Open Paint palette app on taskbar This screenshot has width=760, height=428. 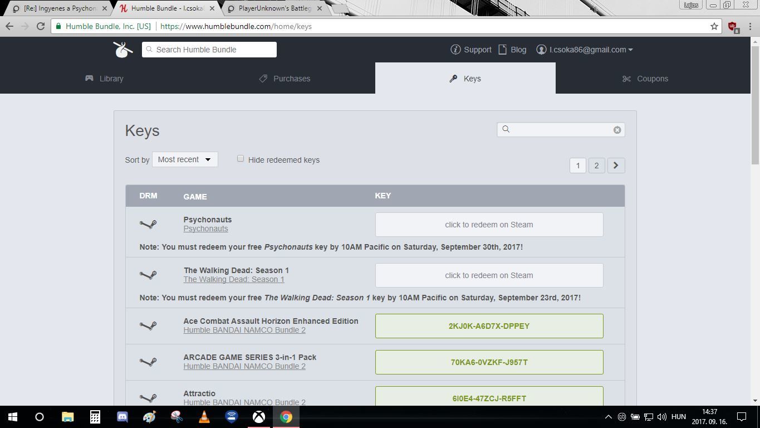click(x=149, y=417)
